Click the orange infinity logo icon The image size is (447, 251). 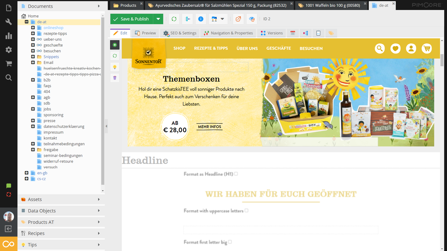[x=9, y=244]
